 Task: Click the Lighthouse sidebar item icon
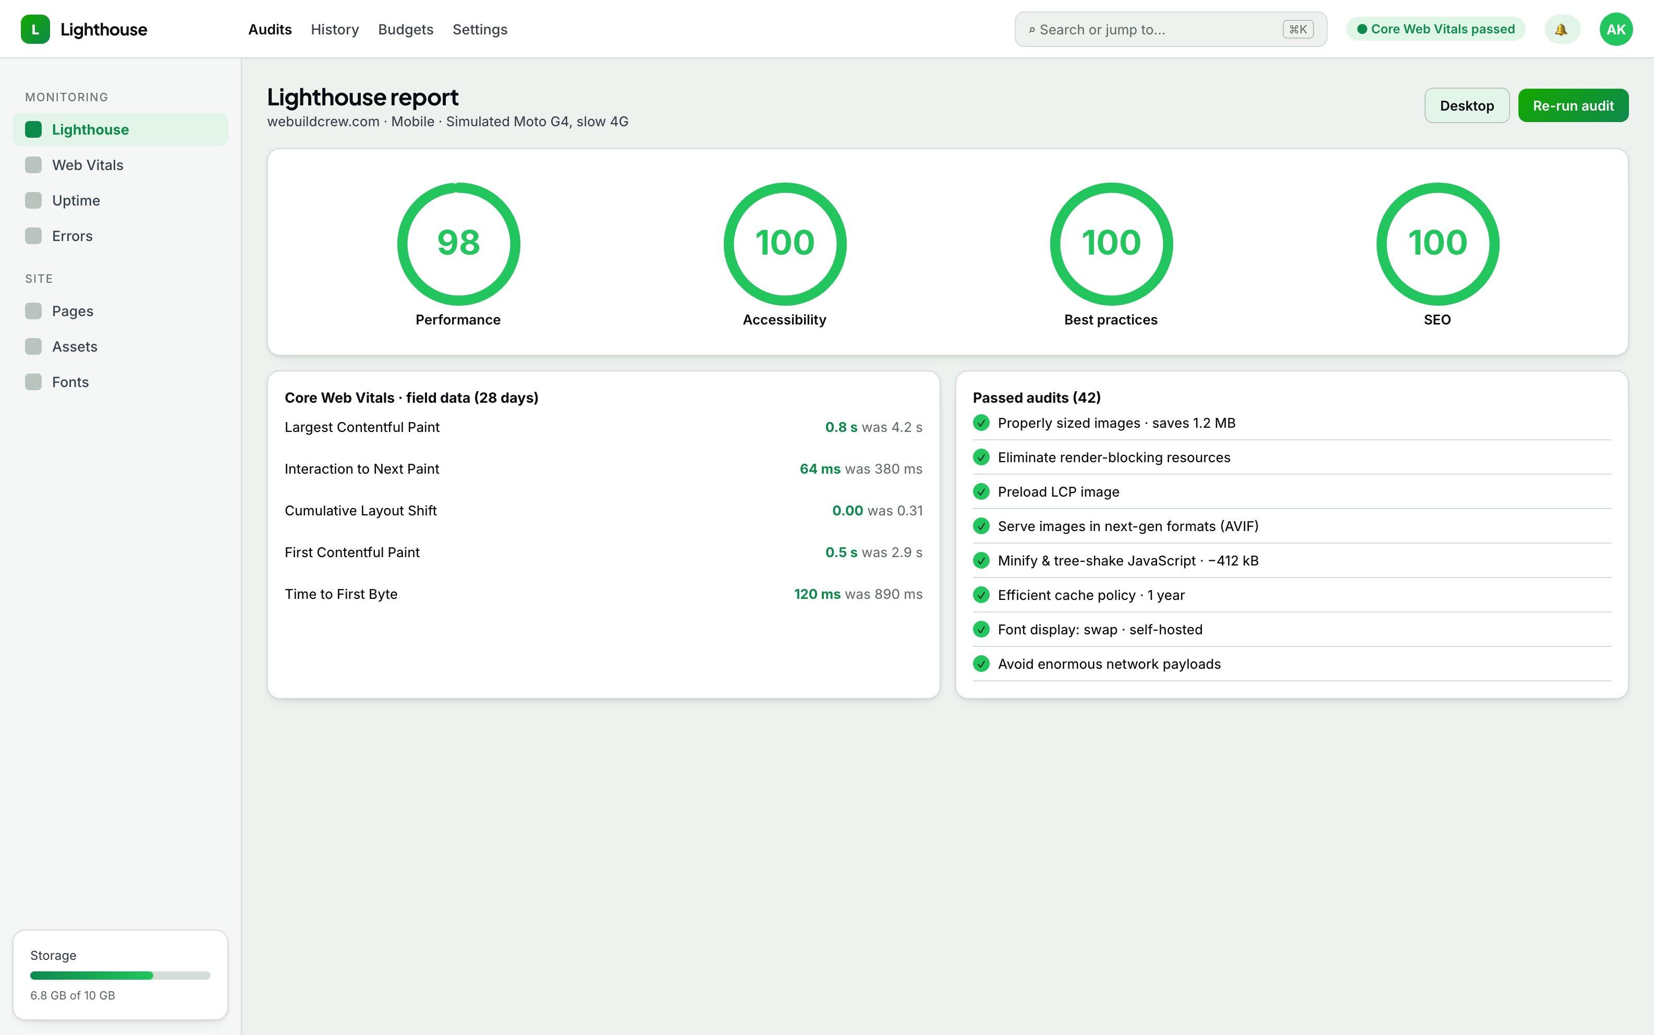click(33, 129)
